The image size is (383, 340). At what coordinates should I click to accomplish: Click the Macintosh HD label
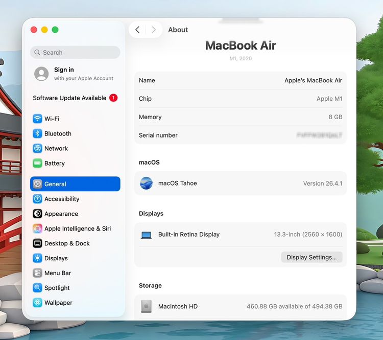pos(178,306)
